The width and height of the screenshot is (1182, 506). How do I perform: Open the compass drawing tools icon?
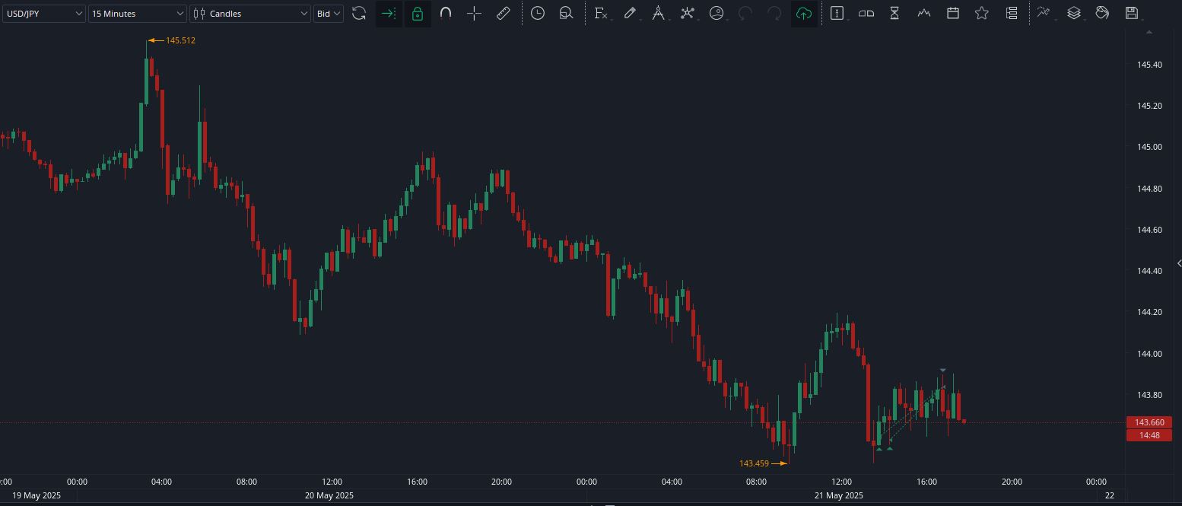(658, 14)
